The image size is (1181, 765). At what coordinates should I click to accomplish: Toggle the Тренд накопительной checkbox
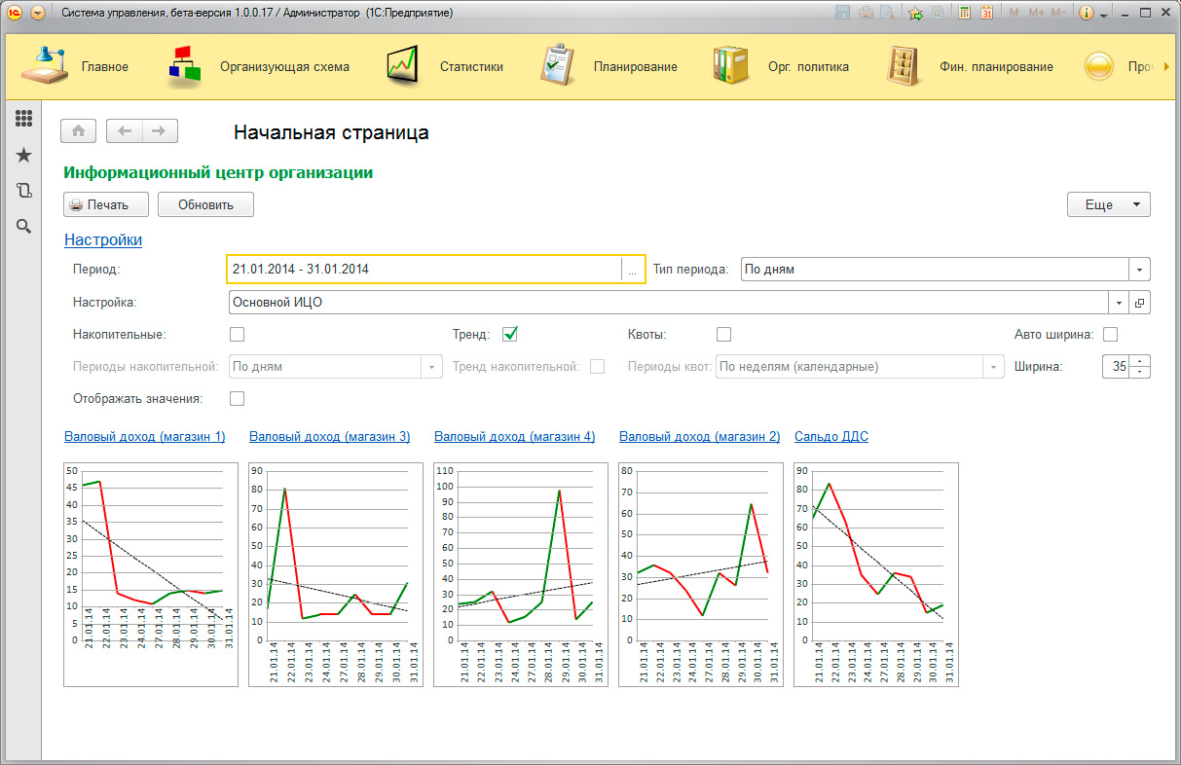click(597, 367)
